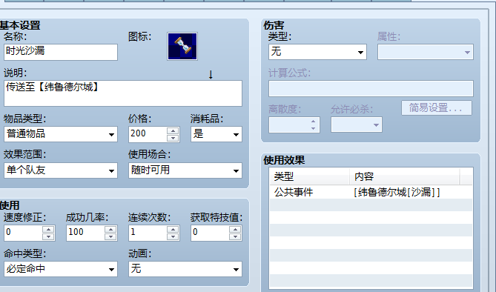Decrease 连续次数 with the down arrow
Screen dimensions: 496x292
point(173,236)
